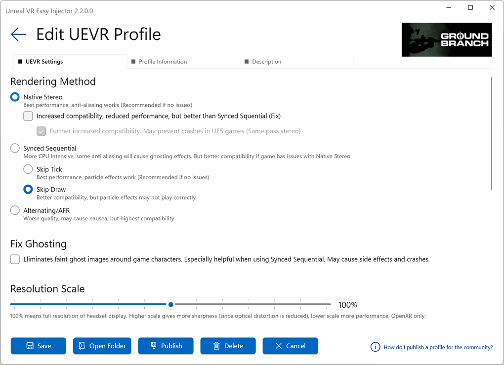
Task: Click the back arrow to exit profile editing
Action: point(18,34)
